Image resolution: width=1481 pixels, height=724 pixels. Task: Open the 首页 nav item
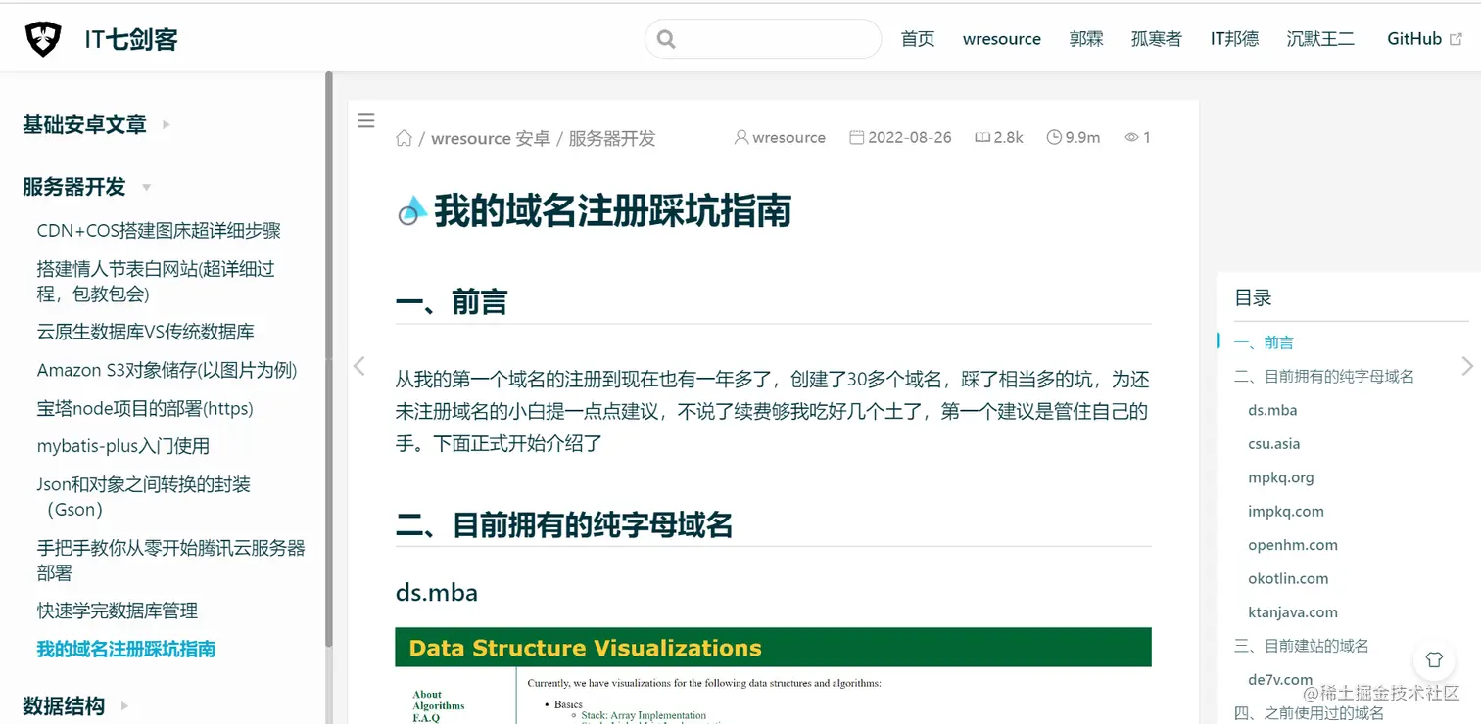(918, 39)
